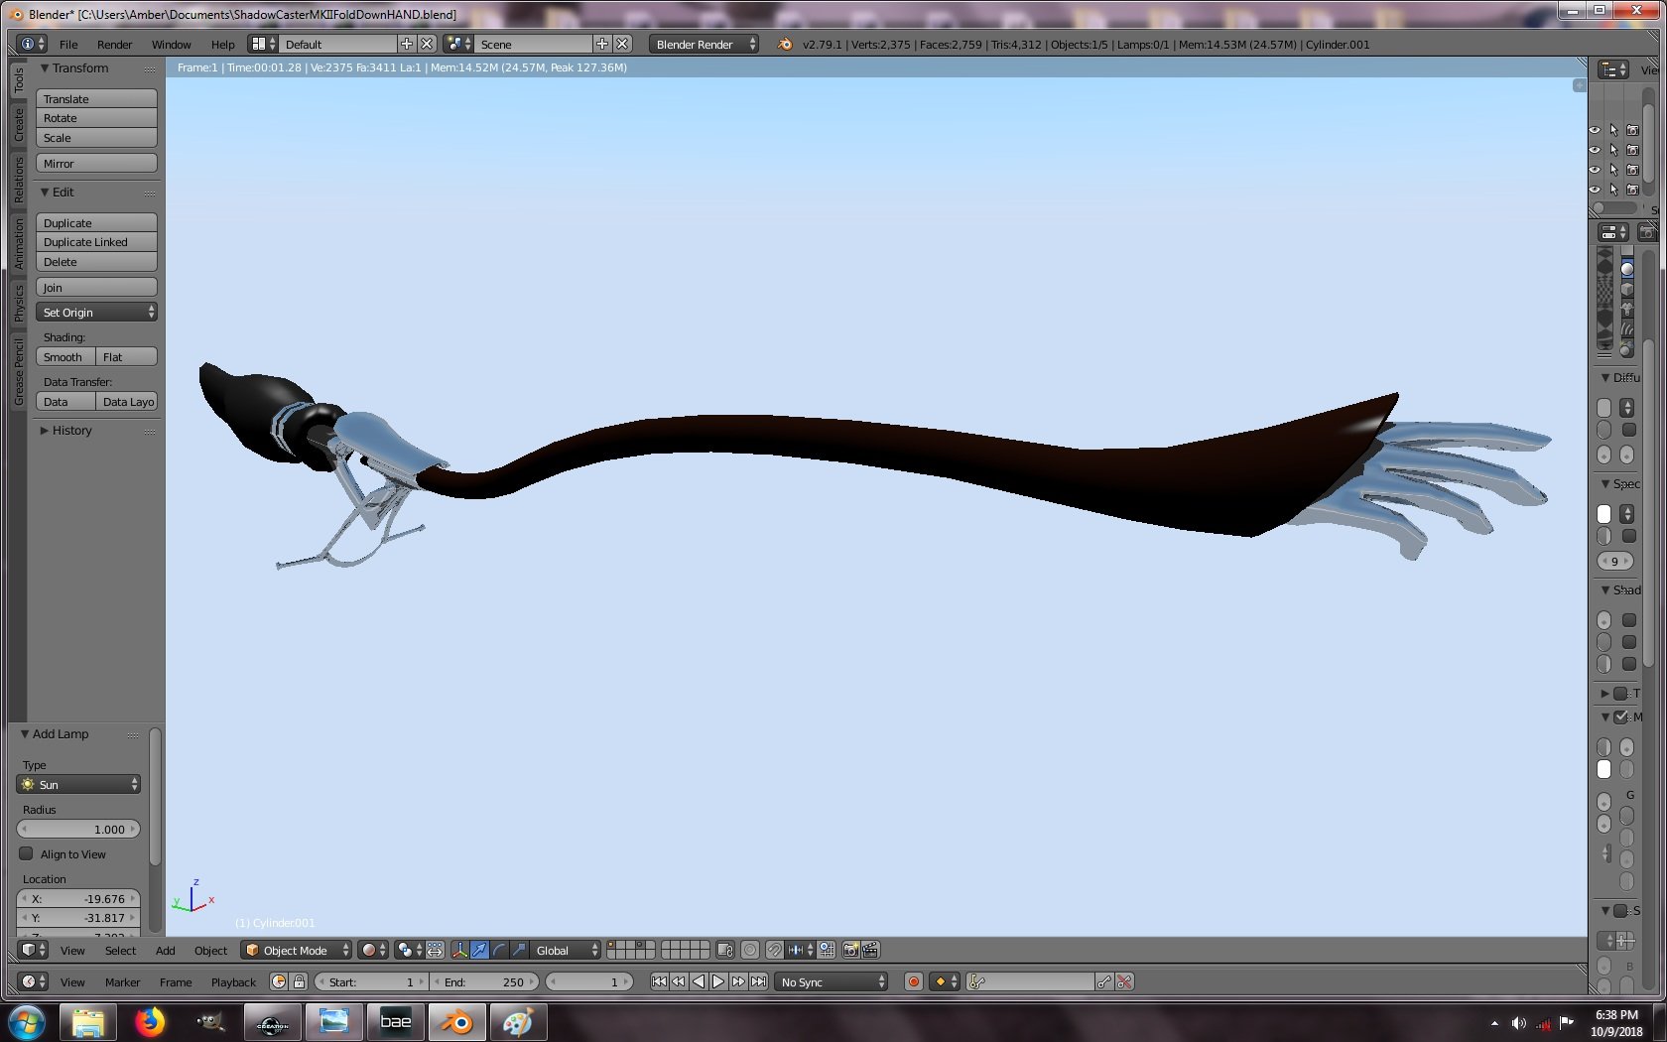The width and height of the screenshot is (1667, 1042).
Task: Open the Help menu
Action: coord(222,45)
